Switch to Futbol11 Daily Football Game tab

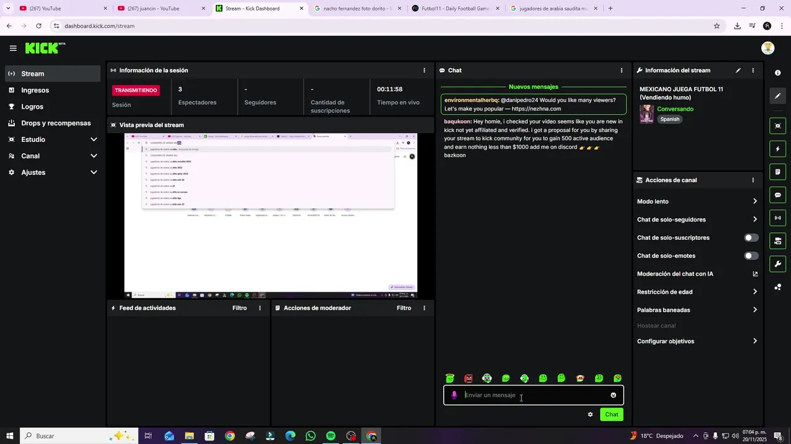455,9
